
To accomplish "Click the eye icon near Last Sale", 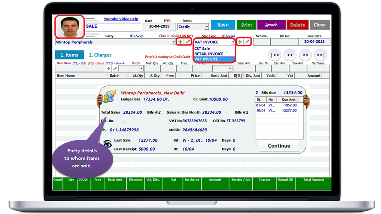I will [x=107, y=144].
